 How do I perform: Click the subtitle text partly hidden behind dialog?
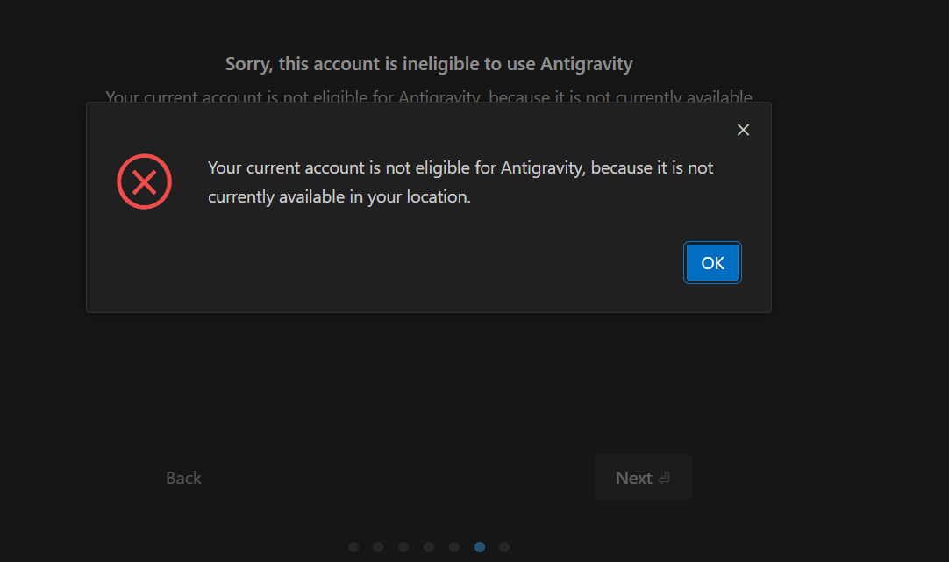tap(429, 96)
